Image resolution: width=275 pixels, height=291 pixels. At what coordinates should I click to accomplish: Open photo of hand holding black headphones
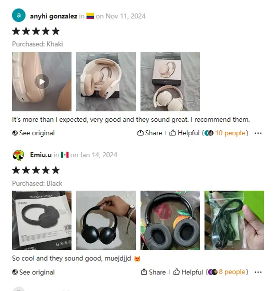[106, 220]
